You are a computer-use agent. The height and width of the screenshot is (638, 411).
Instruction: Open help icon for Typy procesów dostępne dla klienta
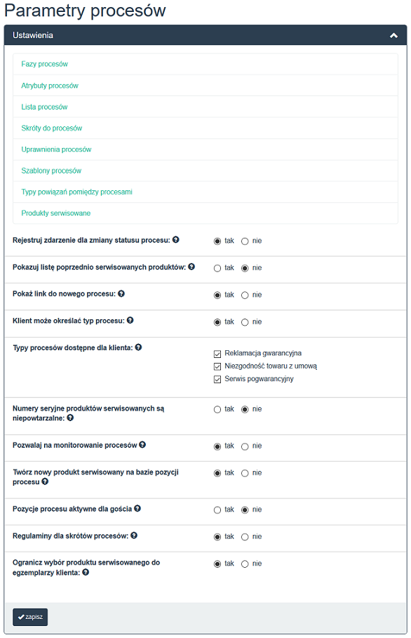(138, 347)
